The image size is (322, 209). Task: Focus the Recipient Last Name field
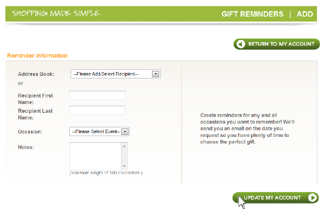(x=97, y=110)
